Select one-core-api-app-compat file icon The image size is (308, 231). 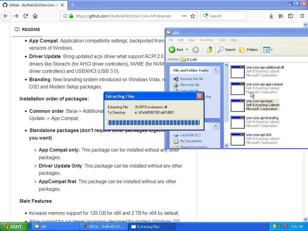pos(238,88)
